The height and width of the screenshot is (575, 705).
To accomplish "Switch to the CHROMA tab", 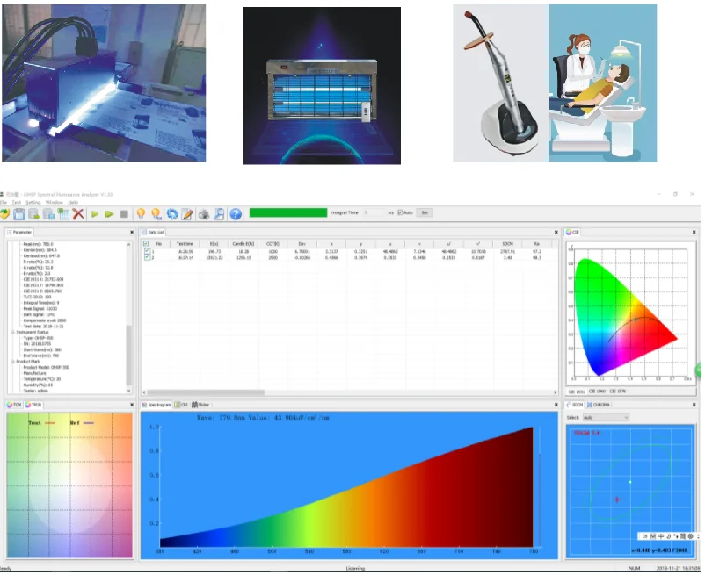I will click(599, 405).
